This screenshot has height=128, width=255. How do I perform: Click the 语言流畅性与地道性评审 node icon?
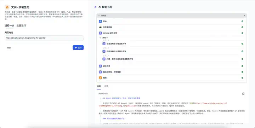click(104, 44)
